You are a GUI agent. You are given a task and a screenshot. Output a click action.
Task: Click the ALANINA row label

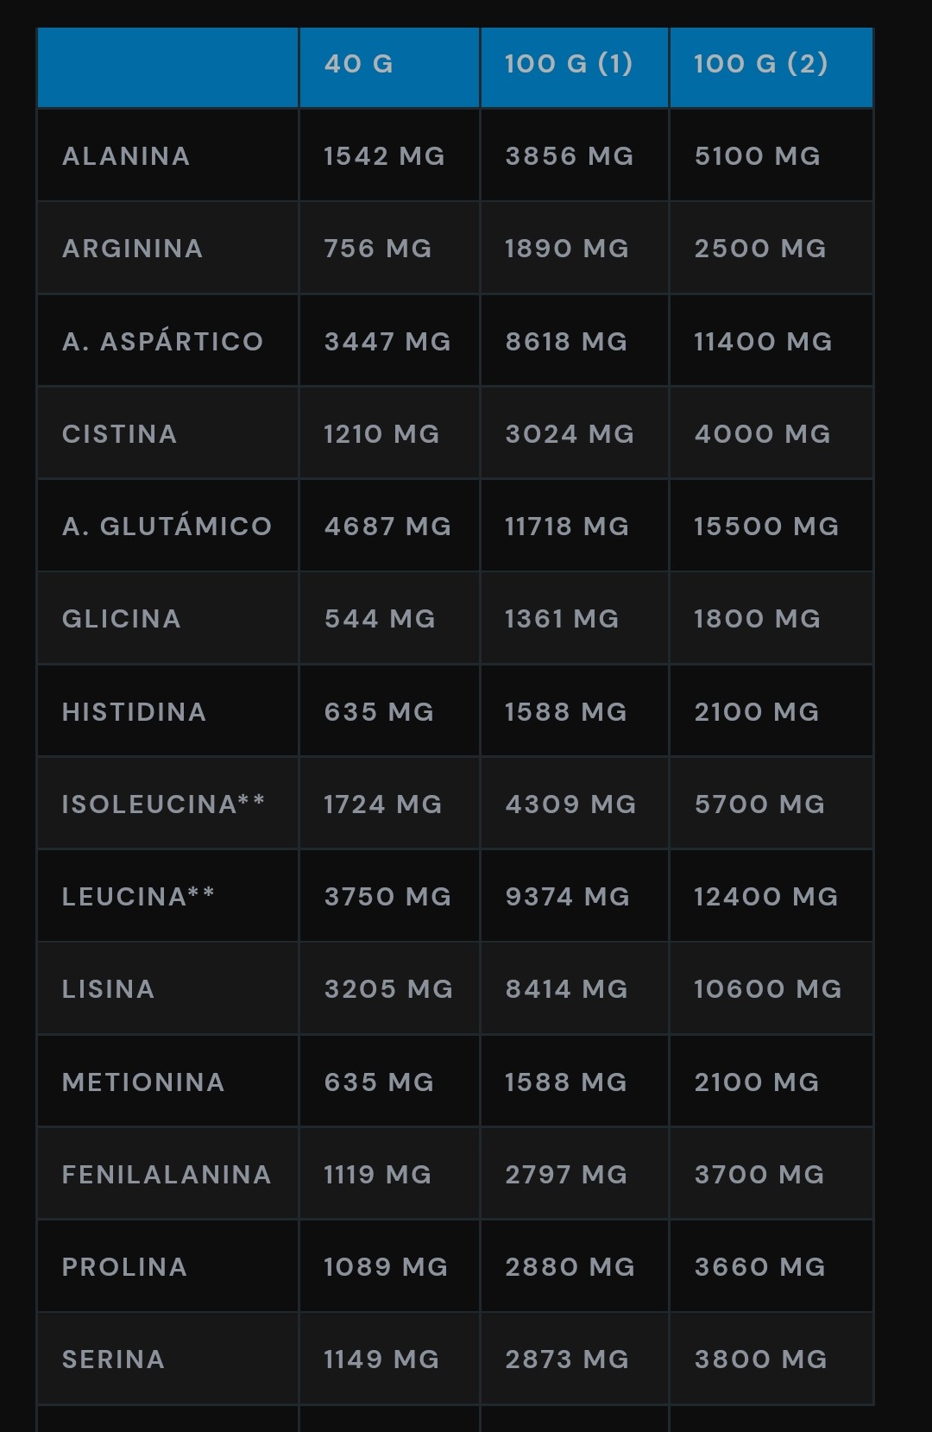click(126, 156)
